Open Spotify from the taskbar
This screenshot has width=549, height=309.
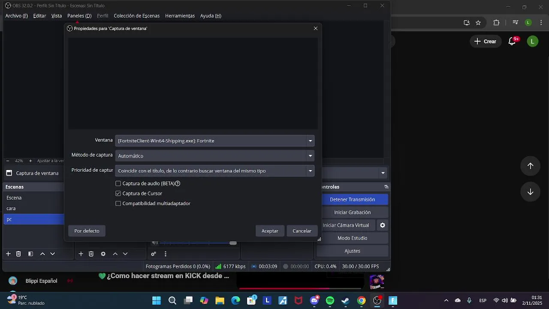(x=330, y=300)
